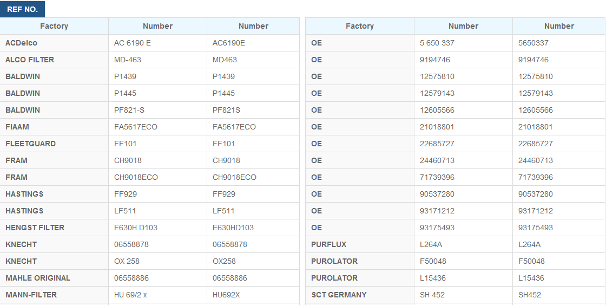
Task: Click HENGST FILTER number E630H D103
Action: pos(136,228)
